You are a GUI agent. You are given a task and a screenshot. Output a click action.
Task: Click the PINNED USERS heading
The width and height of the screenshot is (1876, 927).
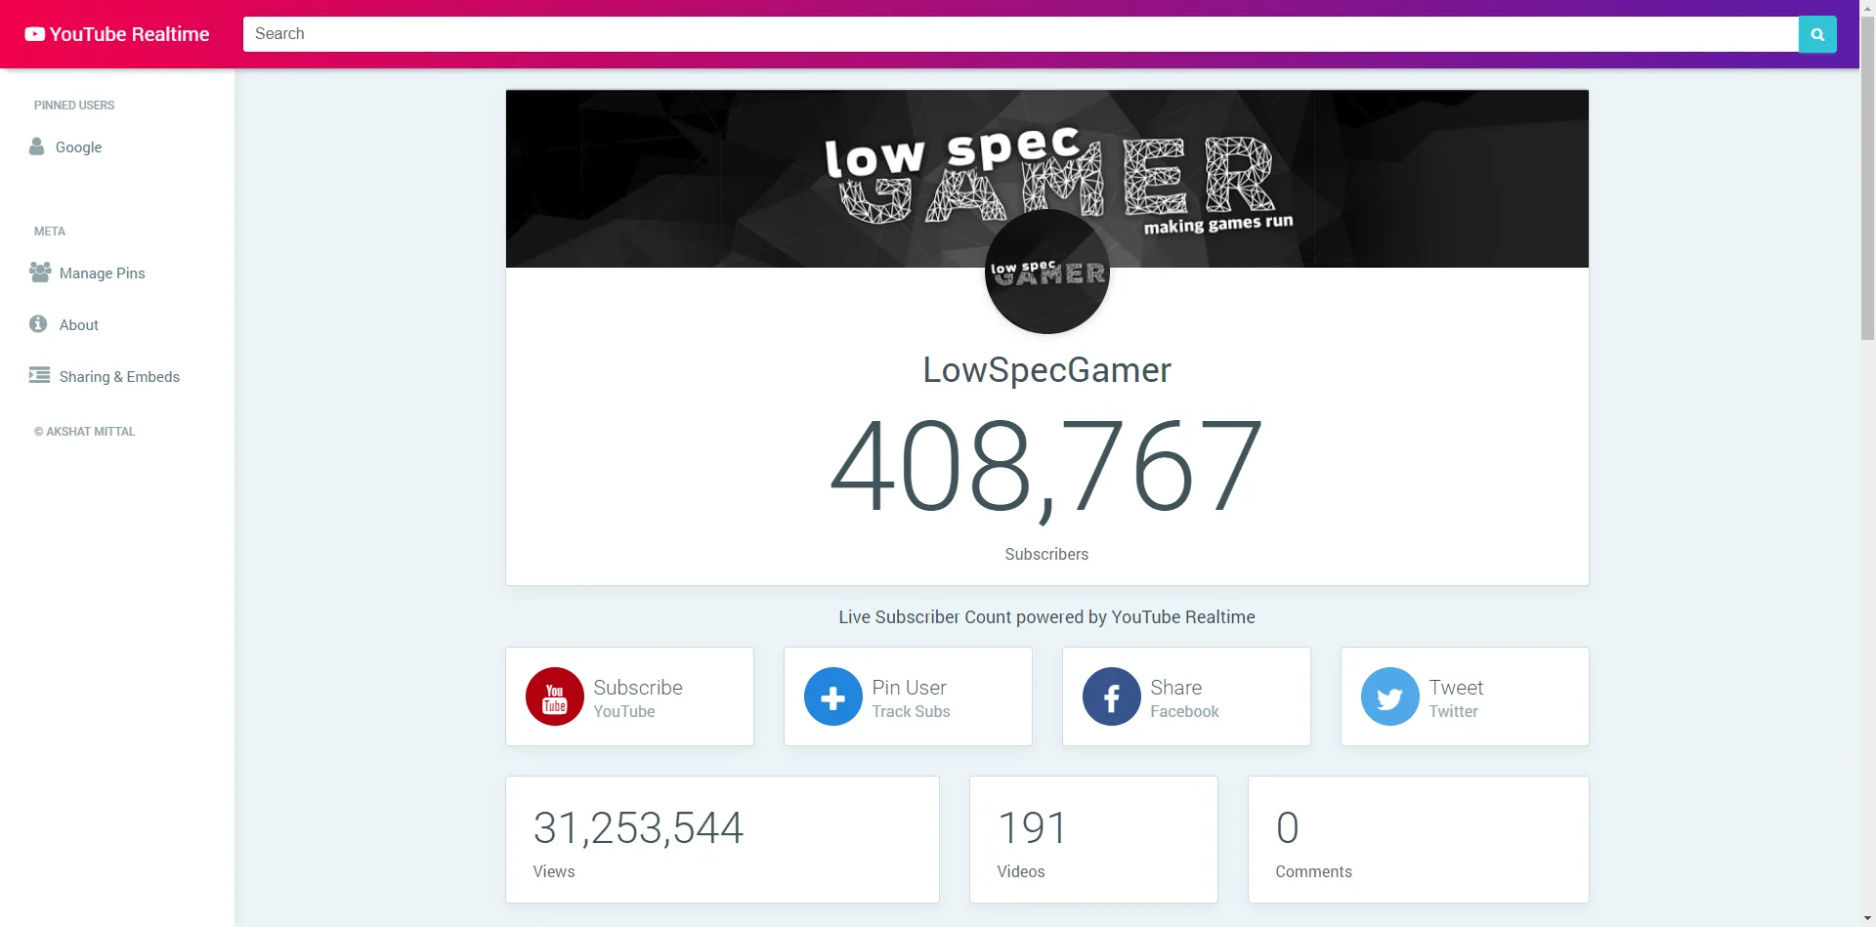[74, 105]
